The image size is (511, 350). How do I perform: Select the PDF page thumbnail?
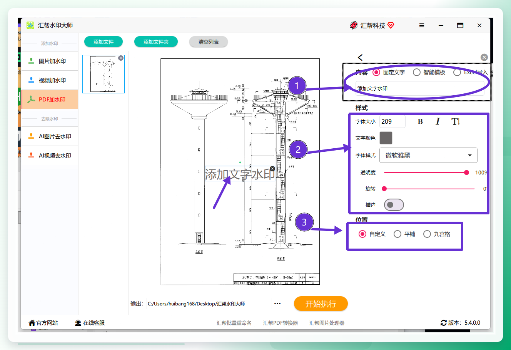point(104,74)
